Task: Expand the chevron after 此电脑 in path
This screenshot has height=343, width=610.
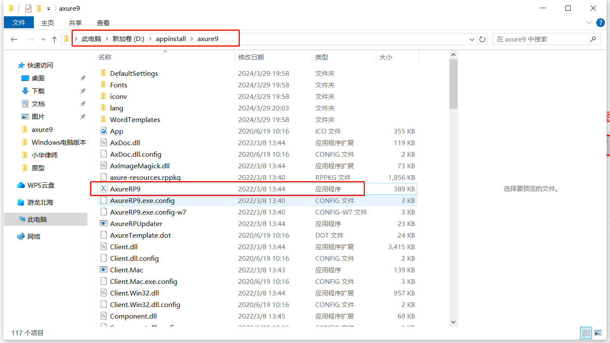Action: click(107, 39)
